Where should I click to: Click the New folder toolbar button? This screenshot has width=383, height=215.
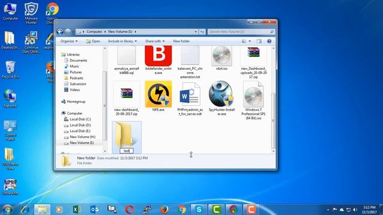pyautogui.click(x=181, y=41)
